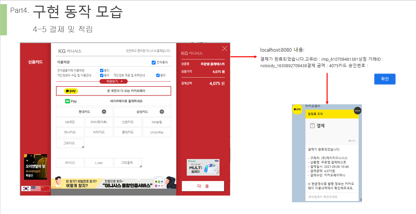Switch language with Chinese flag icon
The width and height of the screenshot is (416, 214).
tap(45, 188)
